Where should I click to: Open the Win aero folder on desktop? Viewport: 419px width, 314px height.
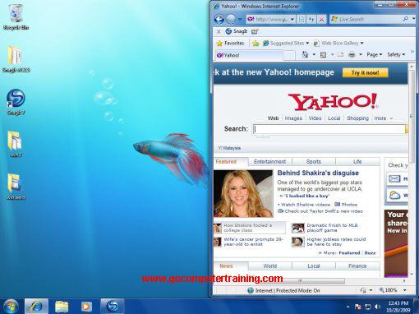[16, 187]
